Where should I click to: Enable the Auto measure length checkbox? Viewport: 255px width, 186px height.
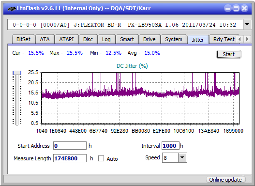coord(101,158)
